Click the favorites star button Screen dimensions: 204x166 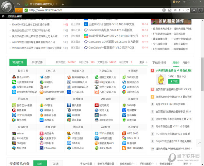coord(194,10)
